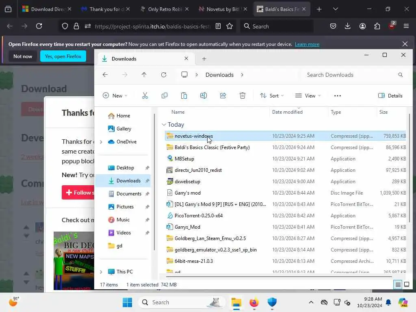Viewport: 416px width, 312px height.
Task: Open the New dropdown in Explorer
Action: 115,96
